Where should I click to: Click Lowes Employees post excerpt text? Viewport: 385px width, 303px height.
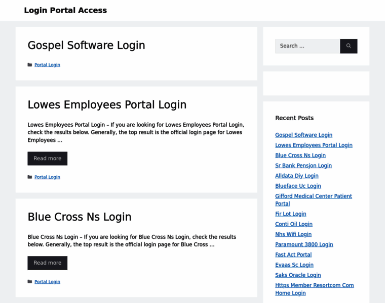pyautogui.click(x=136, y=132)
